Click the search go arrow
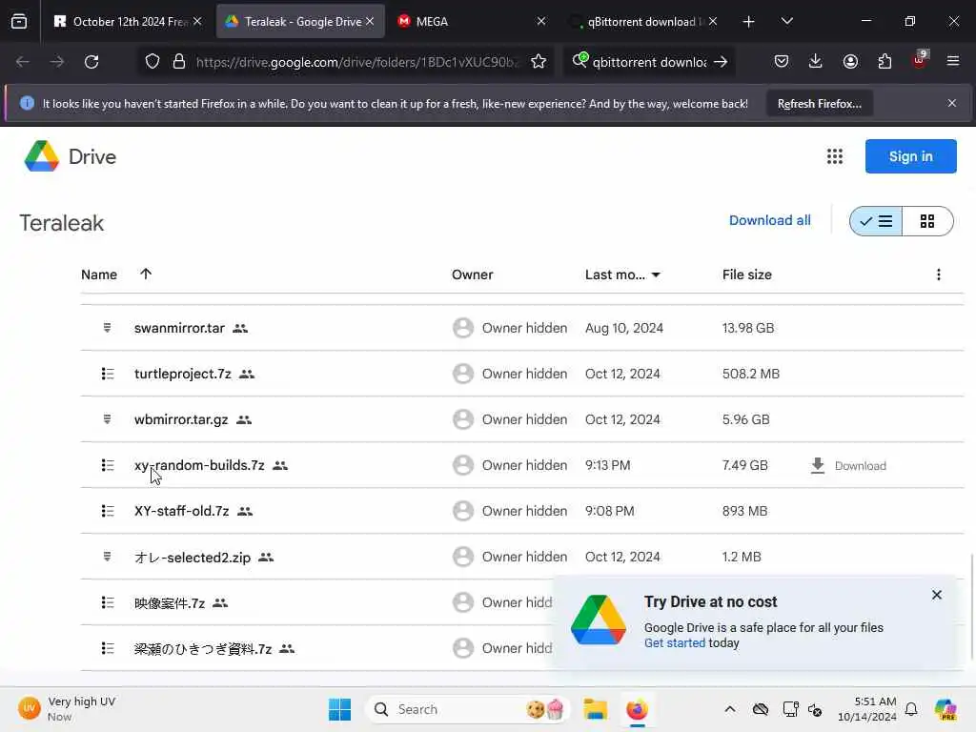The image size is (976, 732). pos(721,62)
